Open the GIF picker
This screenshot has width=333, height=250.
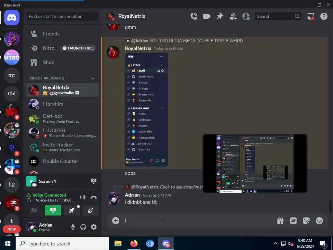293,221
